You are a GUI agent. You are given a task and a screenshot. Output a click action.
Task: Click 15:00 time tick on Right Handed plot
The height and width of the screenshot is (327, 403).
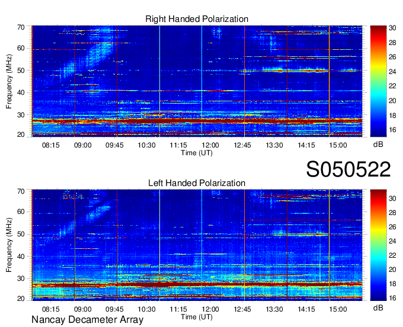(338, 145)
